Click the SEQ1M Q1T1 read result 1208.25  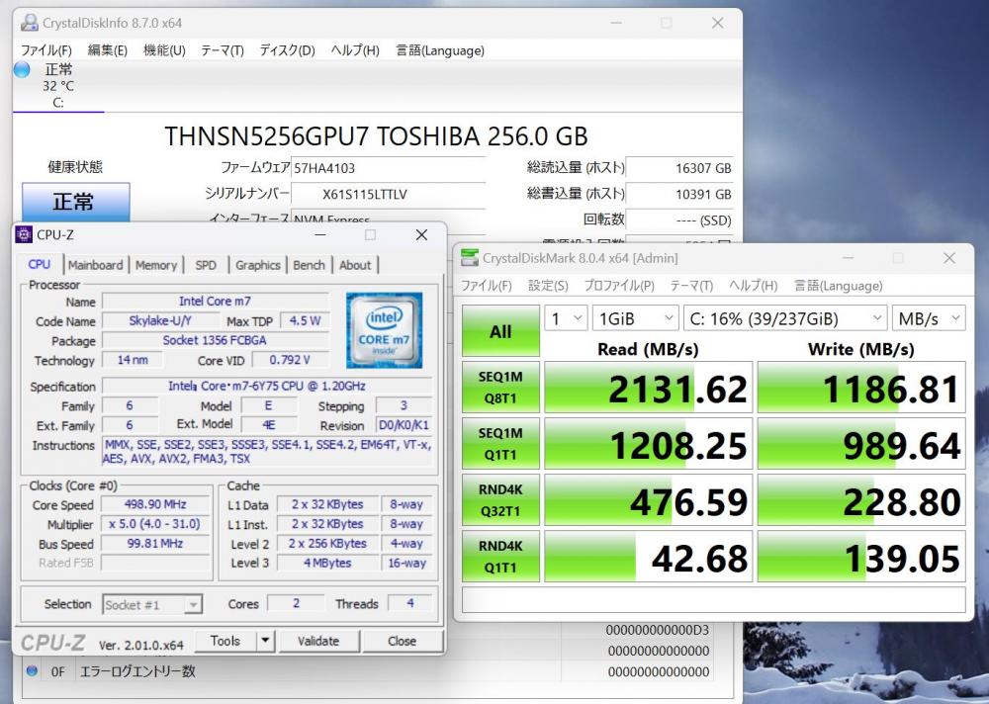coord(649,444)
